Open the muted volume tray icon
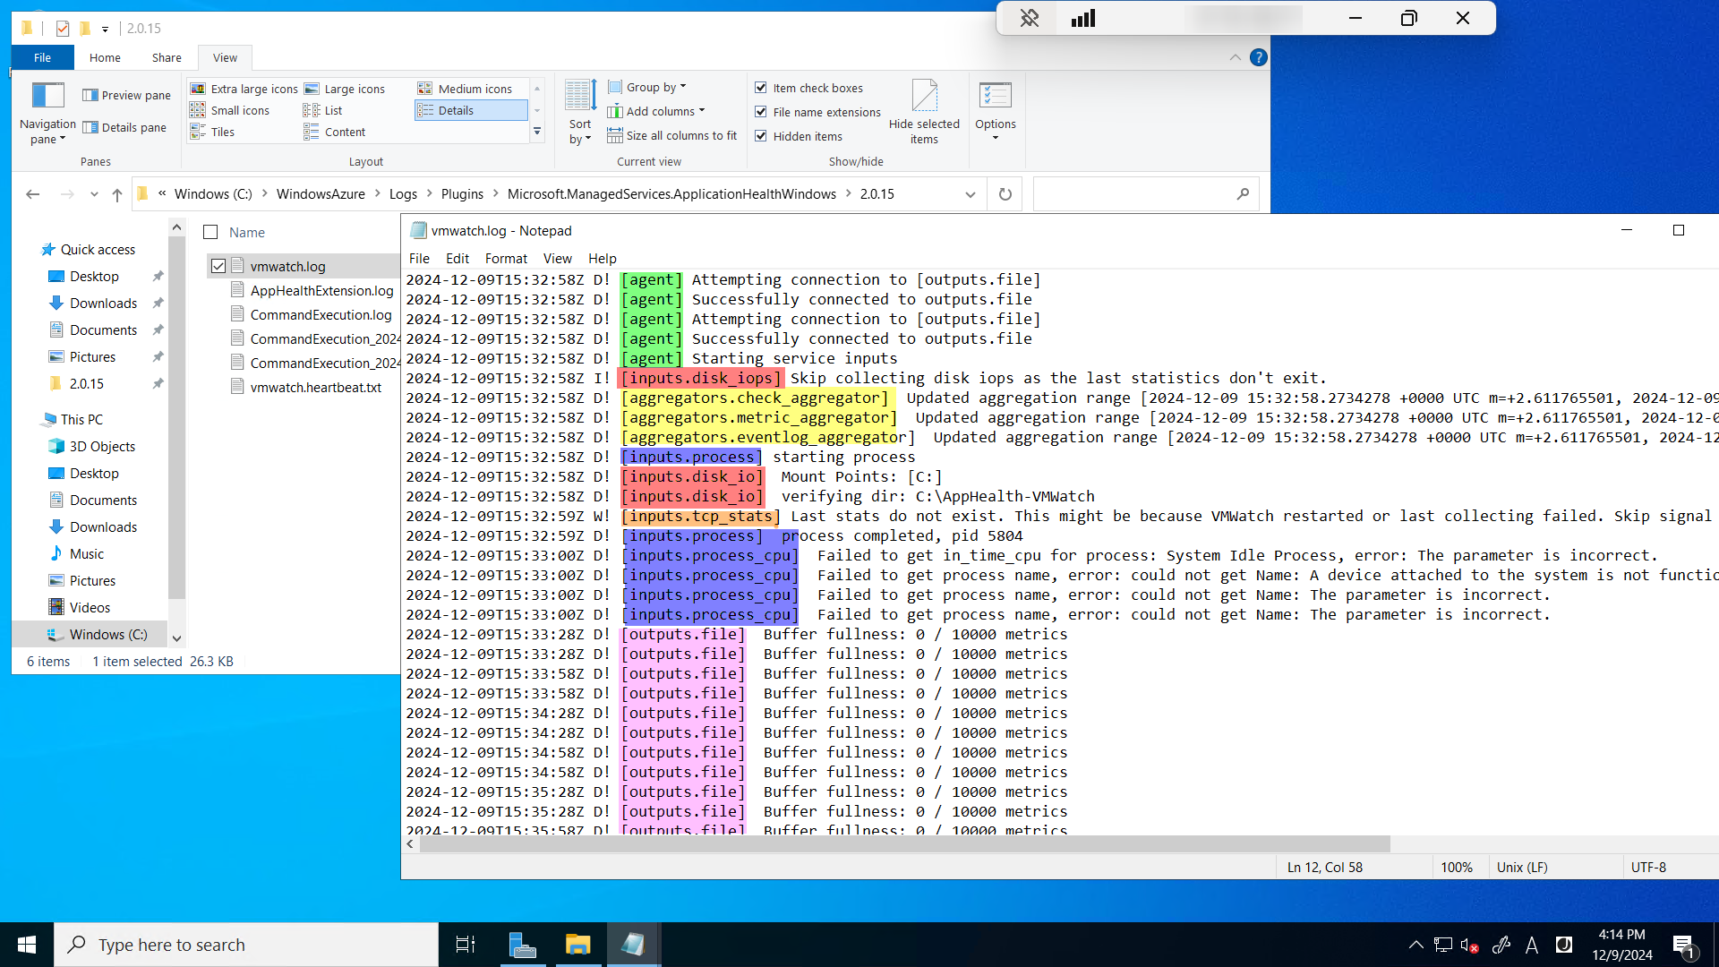Image resolution: width=1719 pixels, height=967 pixels. click(1469, 945)
